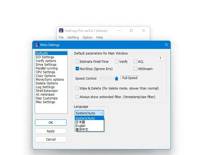The width and height of the screenshot is (212, 155).
Task: Select Log Settings entry
Action: click(x=51, y=87)
